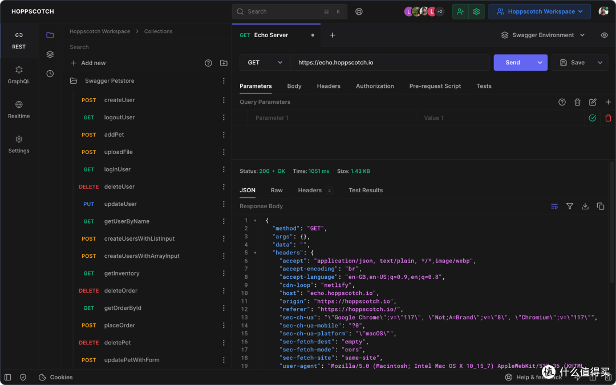Open the Test Results tab

click(x=366, y=190)
